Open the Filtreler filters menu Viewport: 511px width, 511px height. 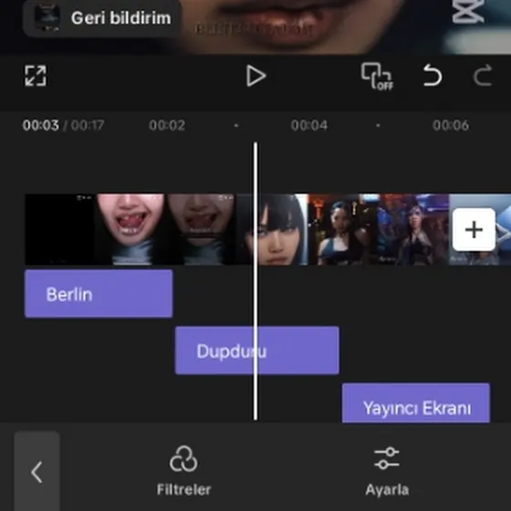183,471
